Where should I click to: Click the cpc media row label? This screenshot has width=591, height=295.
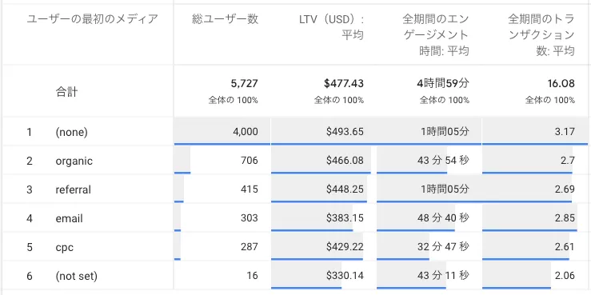65,248
